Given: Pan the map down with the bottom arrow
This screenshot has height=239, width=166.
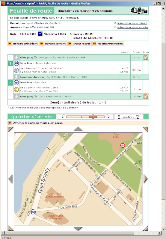Looking at the screenshot, I should [78, 229].
